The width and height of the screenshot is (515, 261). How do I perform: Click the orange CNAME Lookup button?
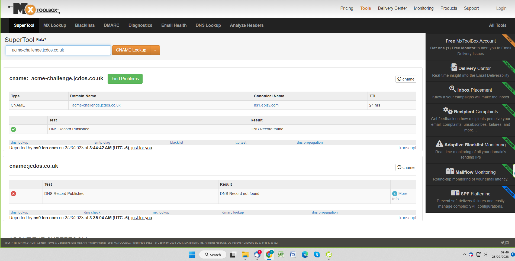(x=131, y=50)
